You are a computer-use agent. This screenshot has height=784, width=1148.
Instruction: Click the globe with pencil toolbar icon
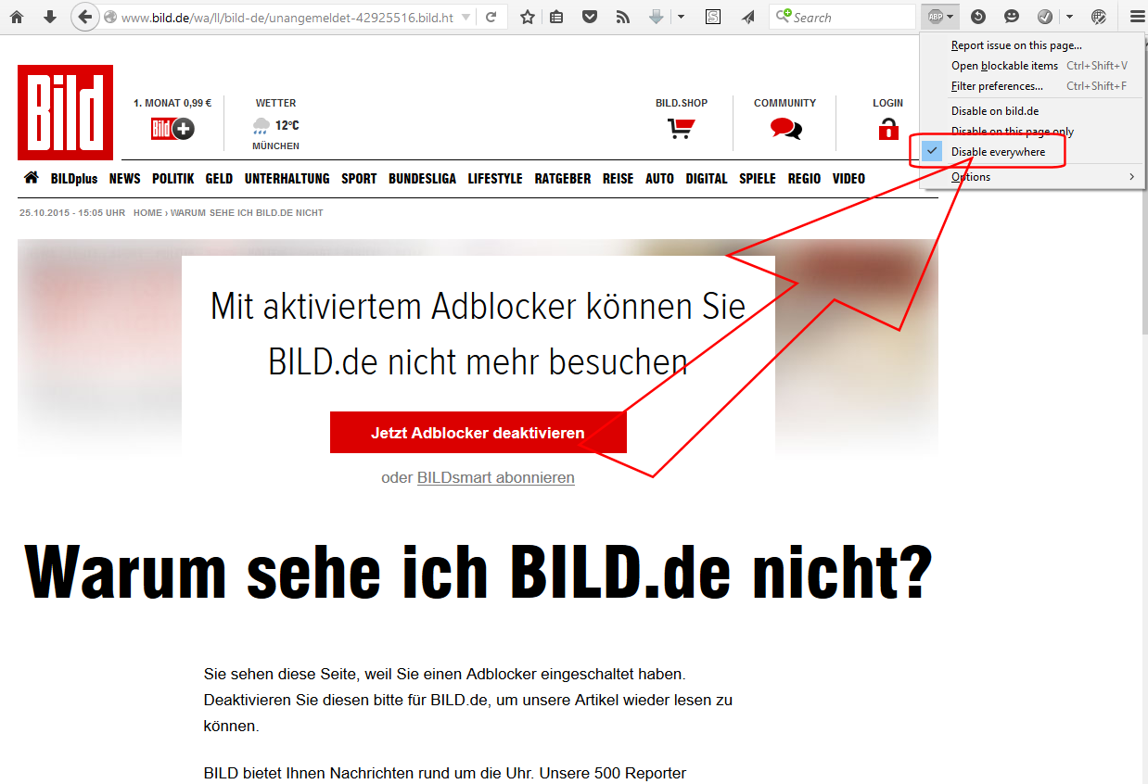pyautogui.click(x=1099, y=17)
